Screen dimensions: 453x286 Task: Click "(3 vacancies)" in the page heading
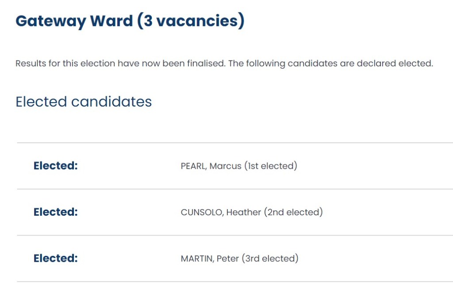(191, 21)
